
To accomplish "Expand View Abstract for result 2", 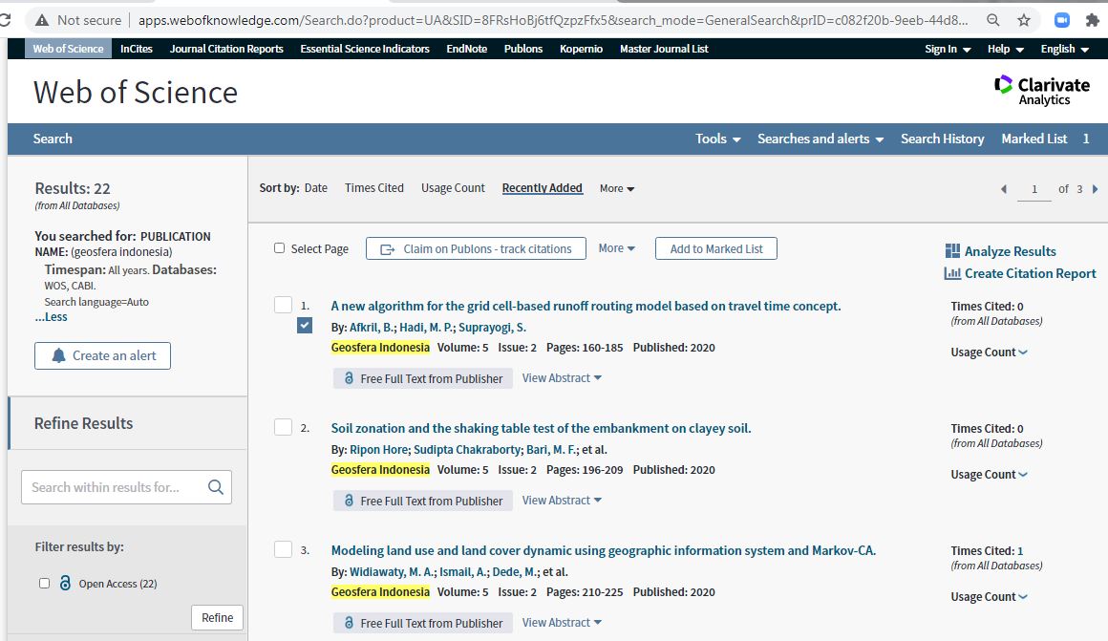I will pos(562,501).
